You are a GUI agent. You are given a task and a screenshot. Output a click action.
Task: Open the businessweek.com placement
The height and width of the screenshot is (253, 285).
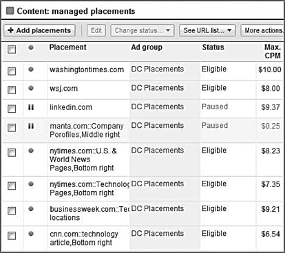coord(89,213)
